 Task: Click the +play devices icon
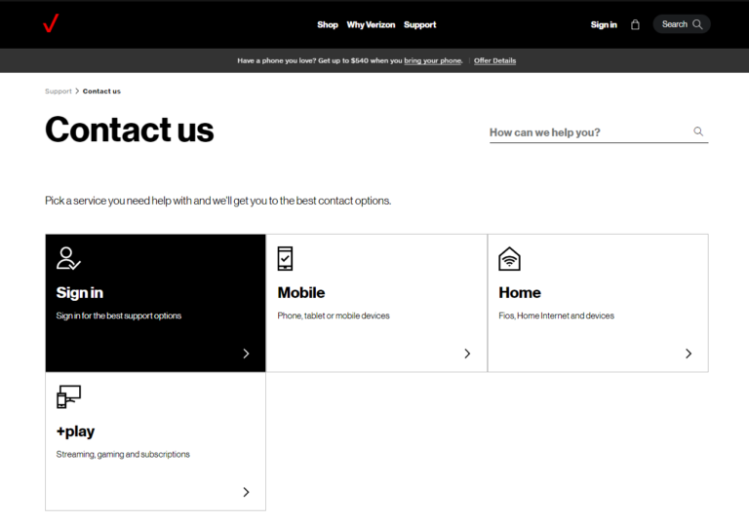(69, 396)
